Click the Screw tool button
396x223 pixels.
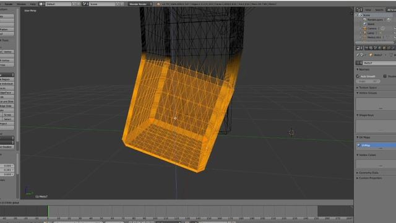[8, 115]
